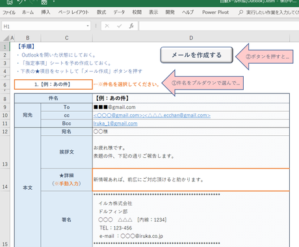This screenshot has height=247, width=299.
Task: Open the ページレイアウト tab
Action: tap(73, 12)
